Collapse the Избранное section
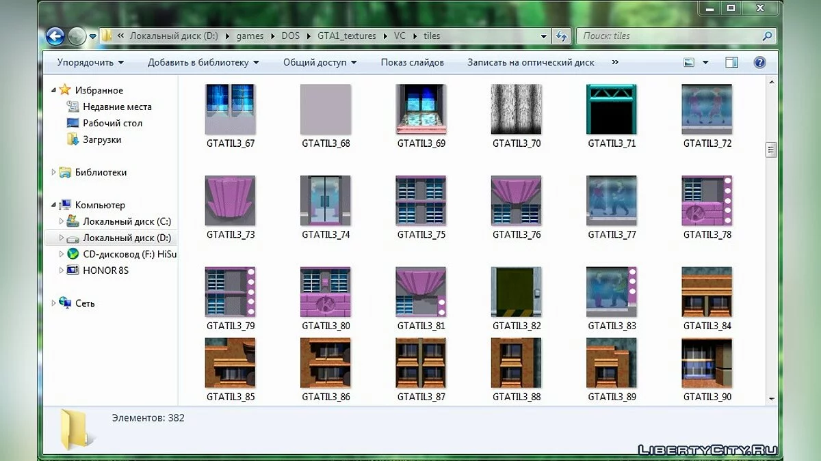The width and height of the screenshot is (821, 461). point(55,90)
